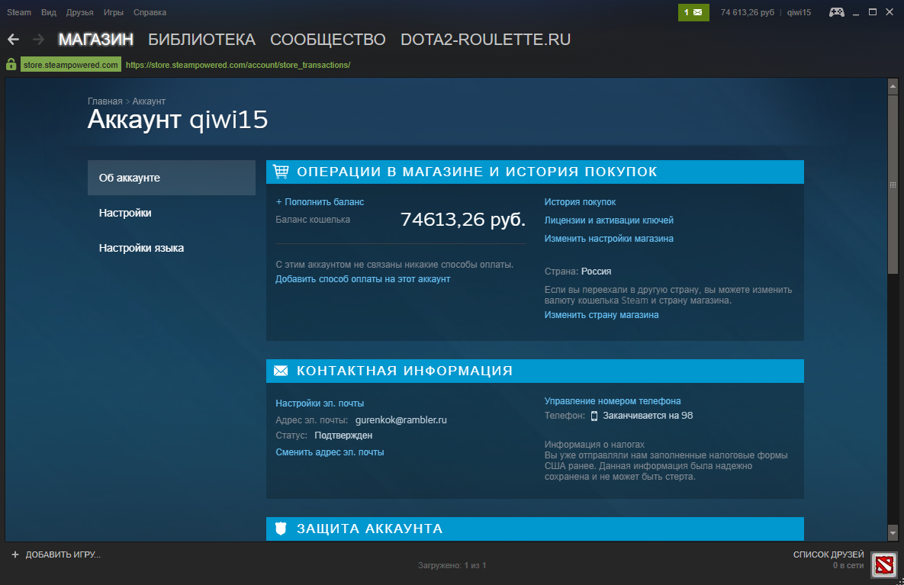Click the green padlock security icon
This screenshot has width=904, height=585.
coord(11,64)
